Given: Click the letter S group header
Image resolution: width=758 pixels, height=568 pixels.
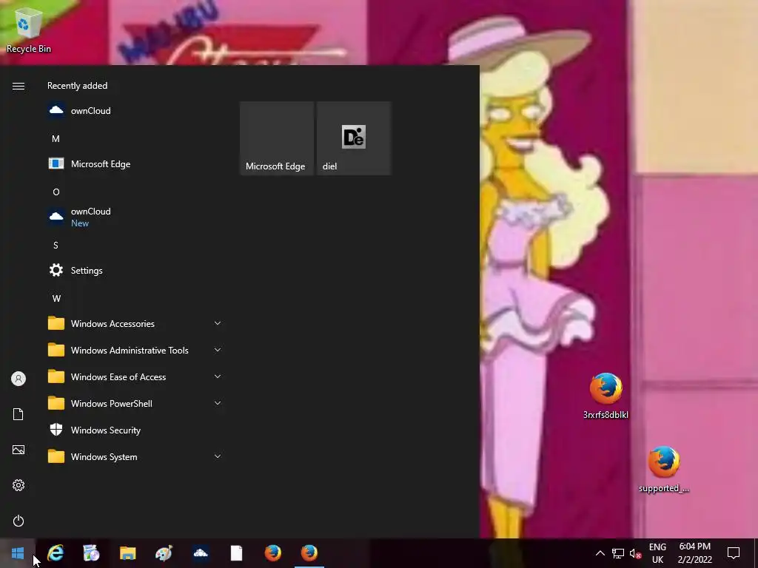Looking at the screenshot, I should coord(56,246).
